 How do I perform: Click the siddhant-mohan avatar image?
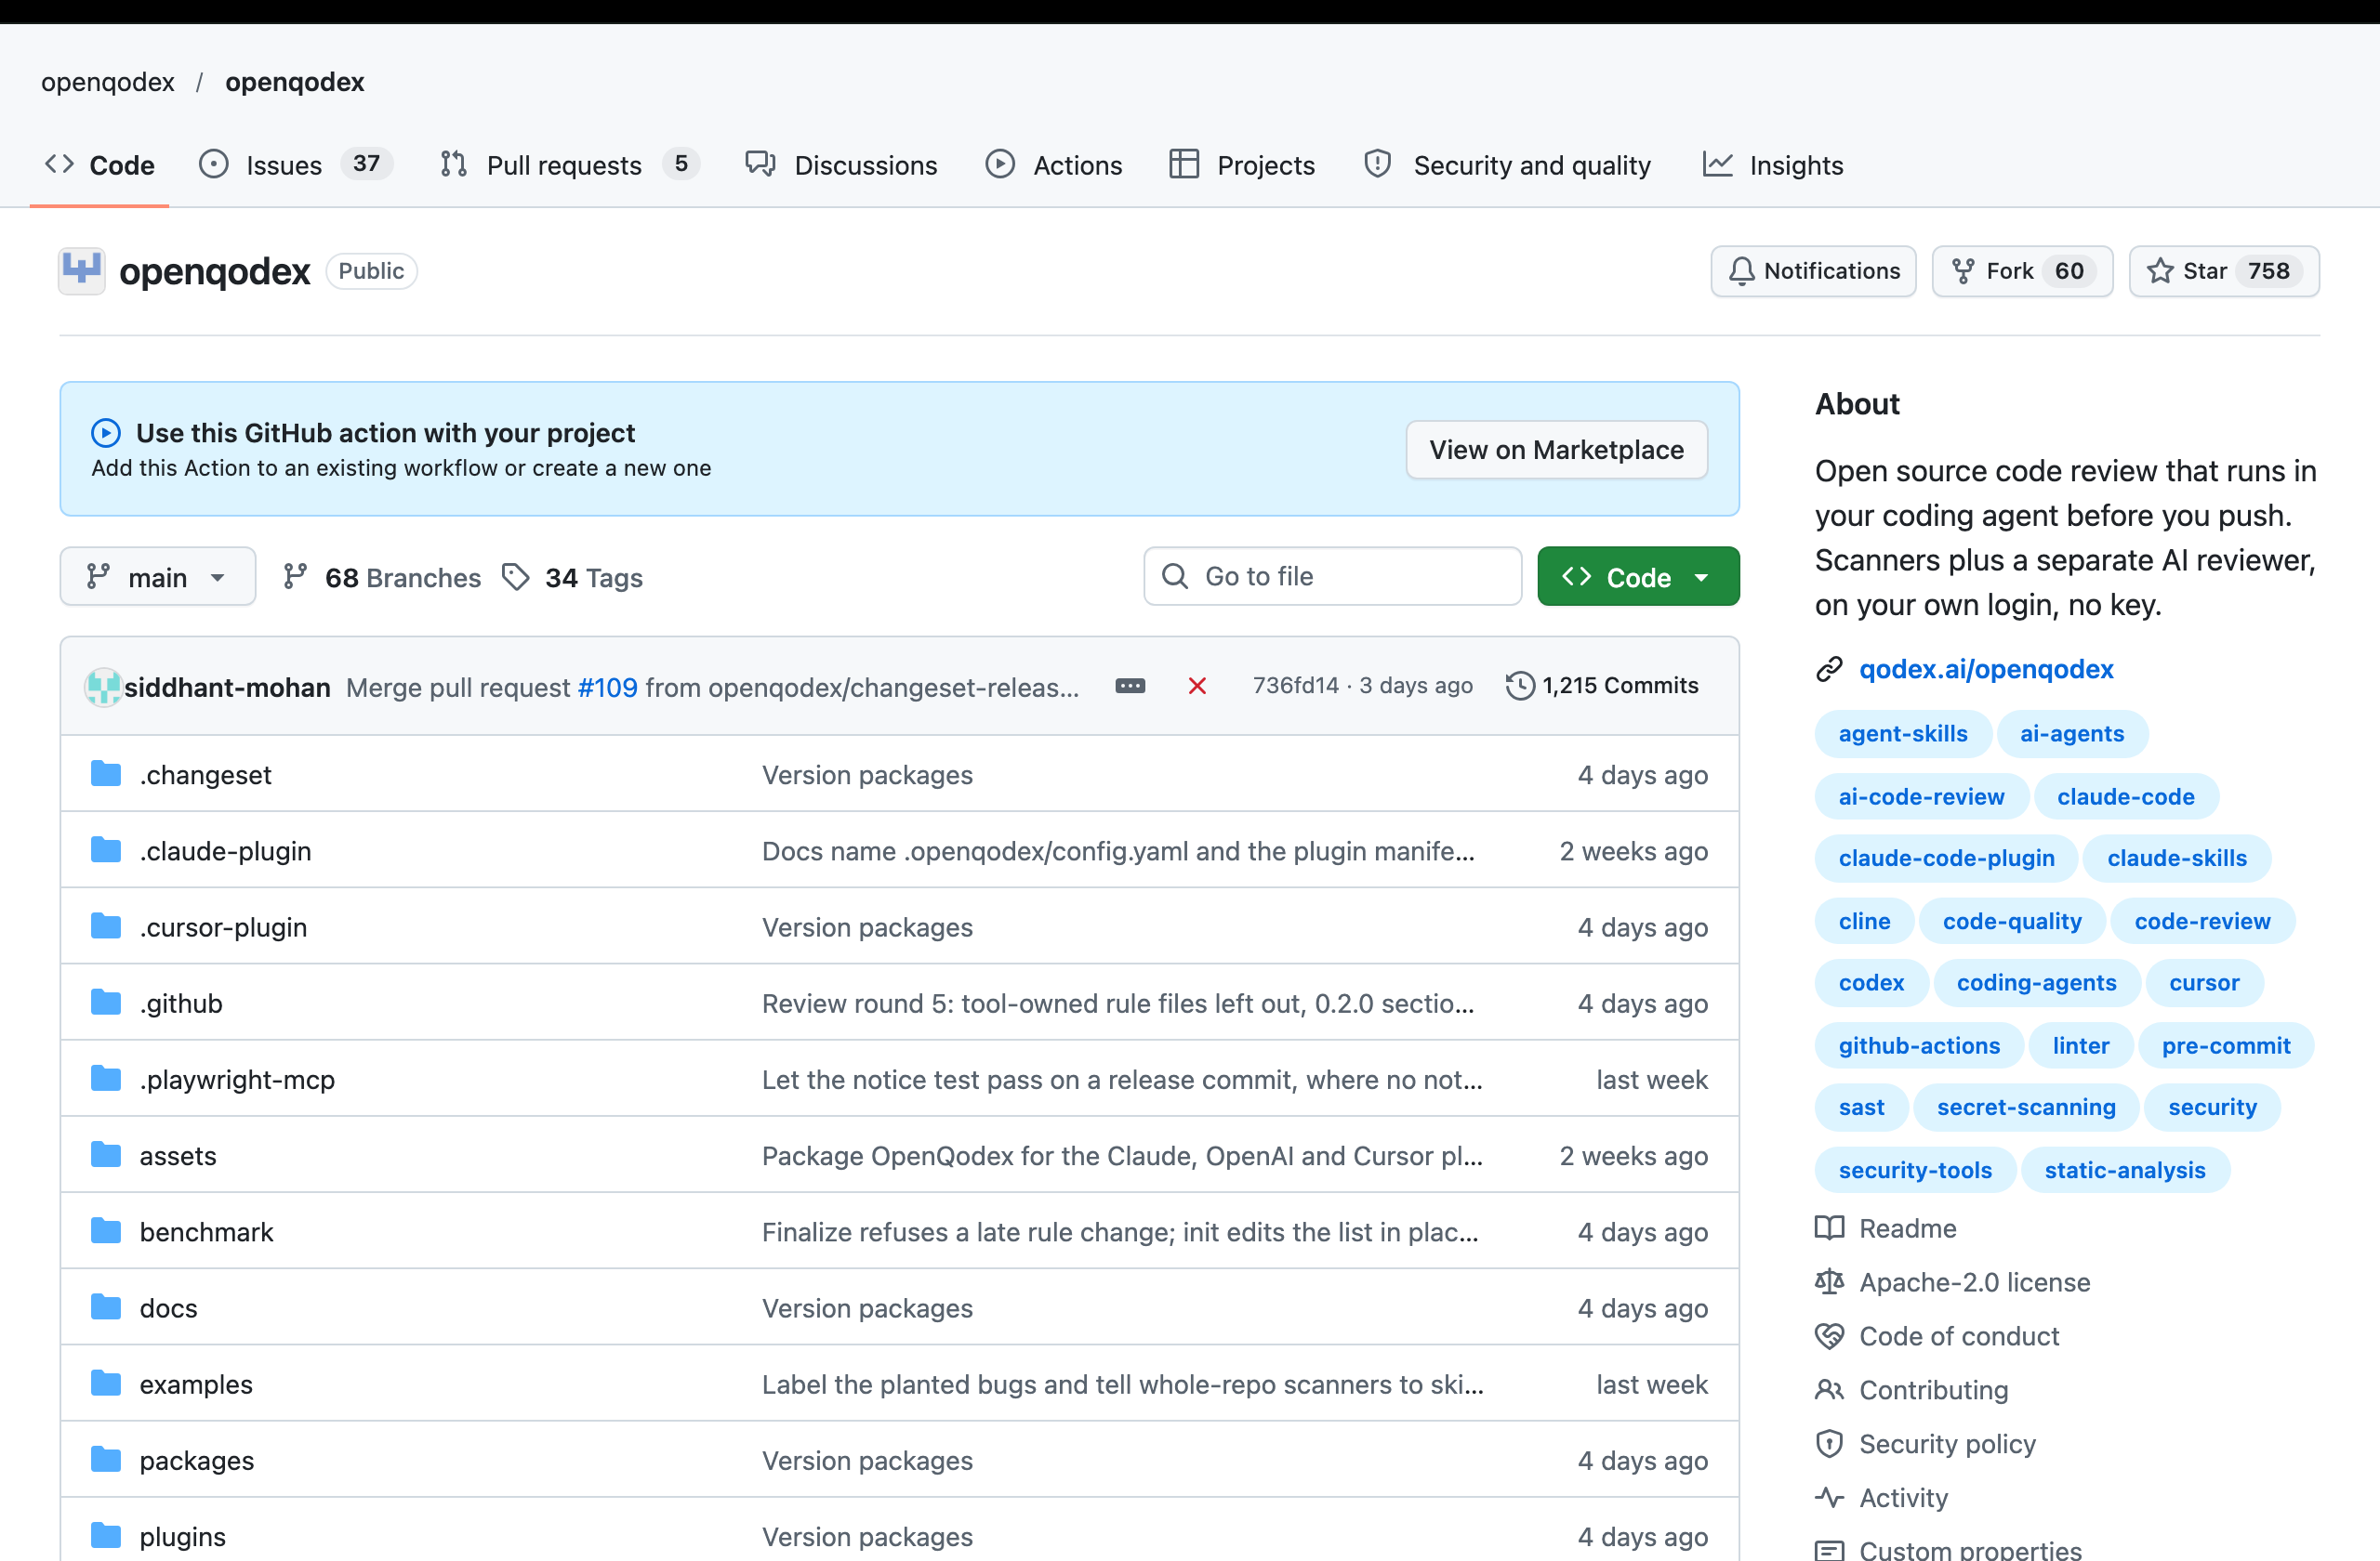pyautogui.click(x=103, y=687)
